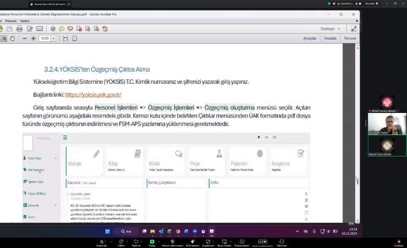Screen dimensions: 407x248
Task: Open the Yorum panel
Action: pos(350,39)
